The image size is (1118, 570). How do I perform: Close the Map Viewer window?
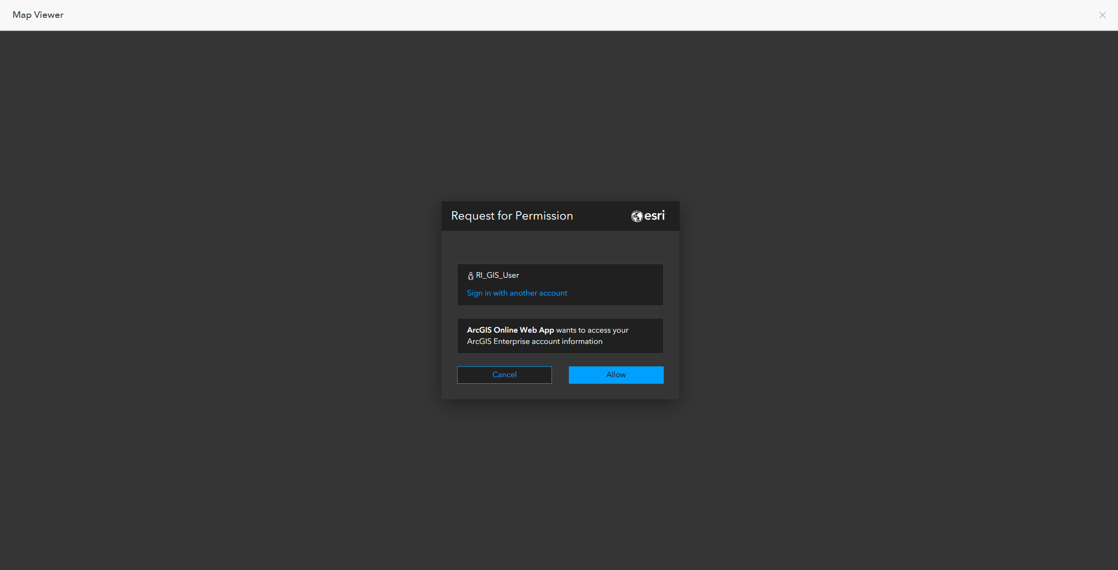1102,15
